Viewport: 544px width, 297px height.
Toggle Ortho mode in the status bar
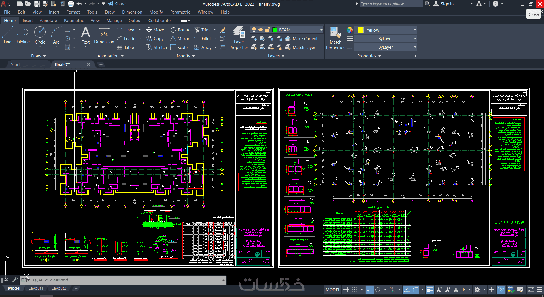(x=369, y=290)
